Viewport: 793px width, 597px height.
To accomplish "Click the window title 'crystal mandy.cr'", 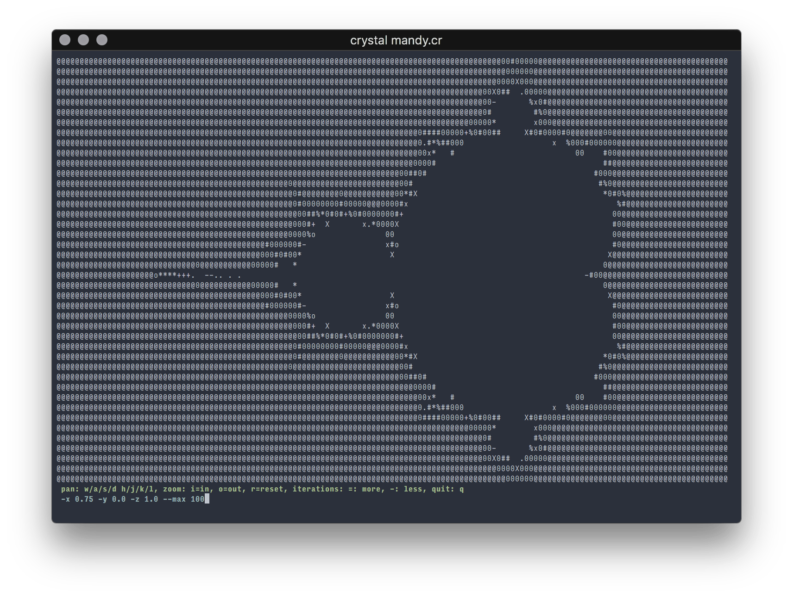I will (x=396, y=40).
